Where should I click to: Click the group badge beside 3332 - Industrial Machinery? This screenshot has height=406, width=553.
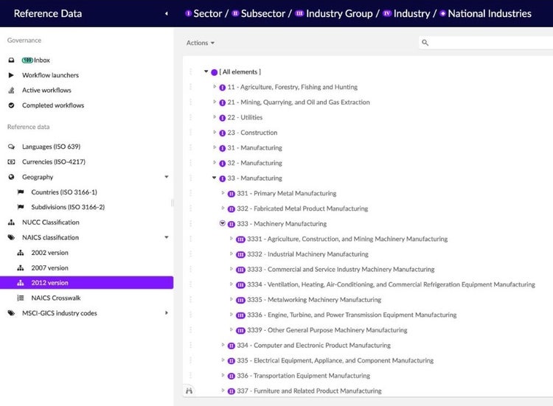point(240,254)
